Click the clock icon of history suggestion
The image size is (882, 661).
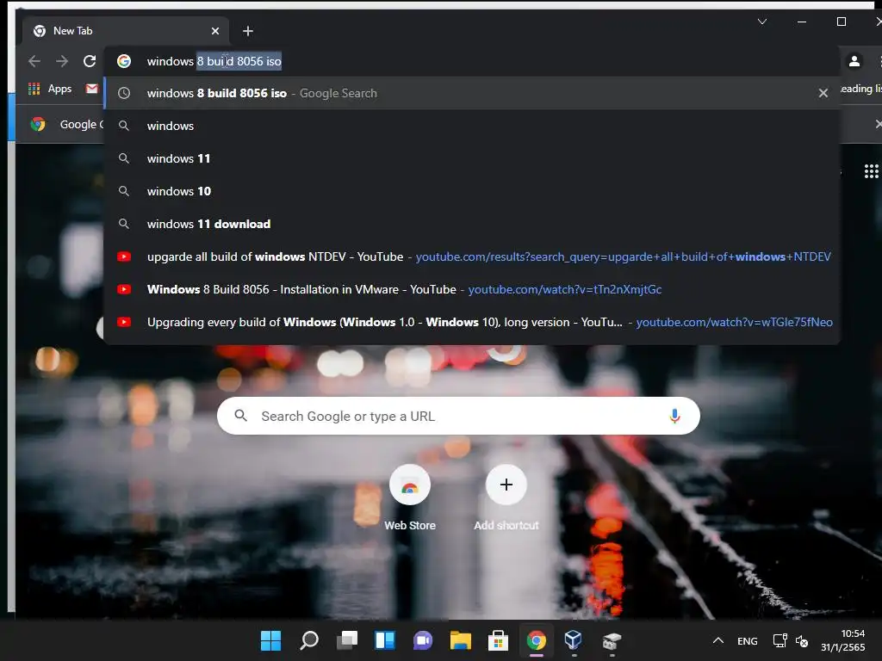point(124,93)
